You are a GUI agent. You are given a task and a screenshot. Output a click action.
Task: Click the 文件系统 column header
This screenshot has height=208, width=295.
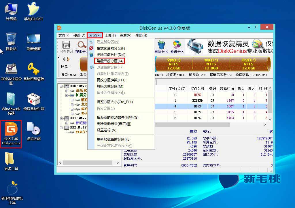coord(197,88)
